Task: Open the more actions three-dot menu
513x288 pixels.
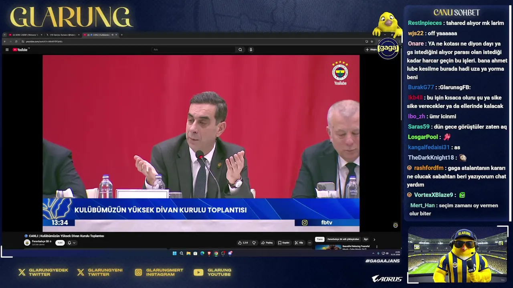Action: (310, 243)
